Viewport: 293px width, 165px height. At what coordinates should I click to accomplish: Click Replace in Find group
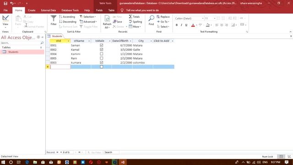coord(163,16)
